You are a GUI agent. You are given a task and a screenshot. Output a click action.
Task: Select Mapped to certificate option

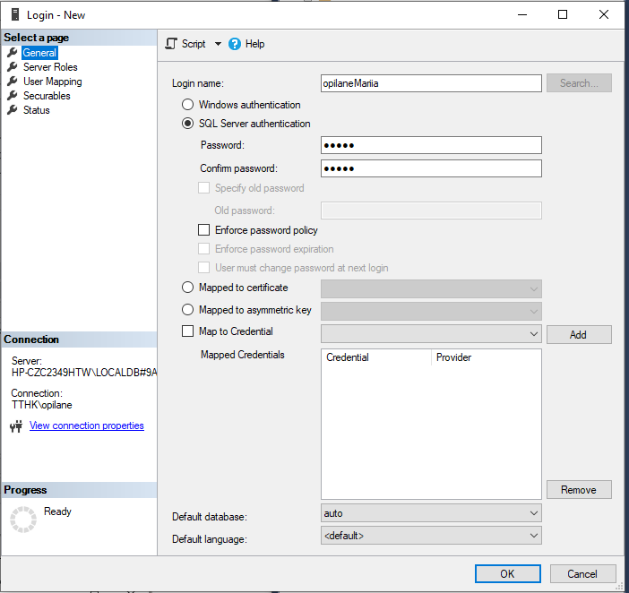[x=188, y=288]
